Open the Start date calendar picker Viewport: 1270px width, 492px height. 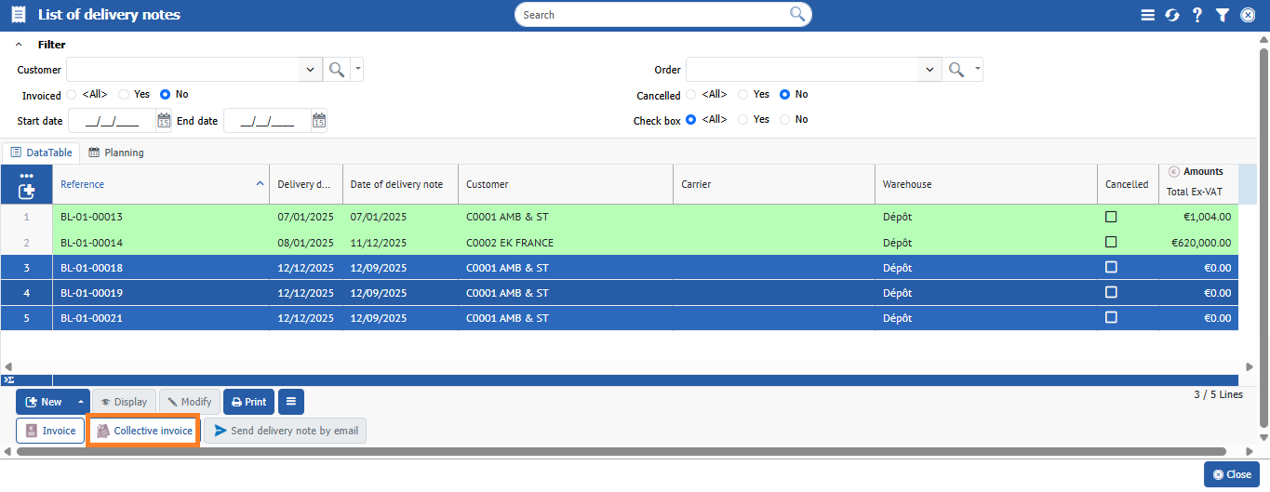click(164, 121)
